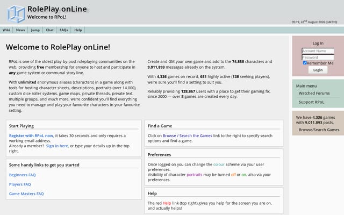Open the Players FAQ link
Viewport: 344px width, 215px height.
[x=20, y=184]
